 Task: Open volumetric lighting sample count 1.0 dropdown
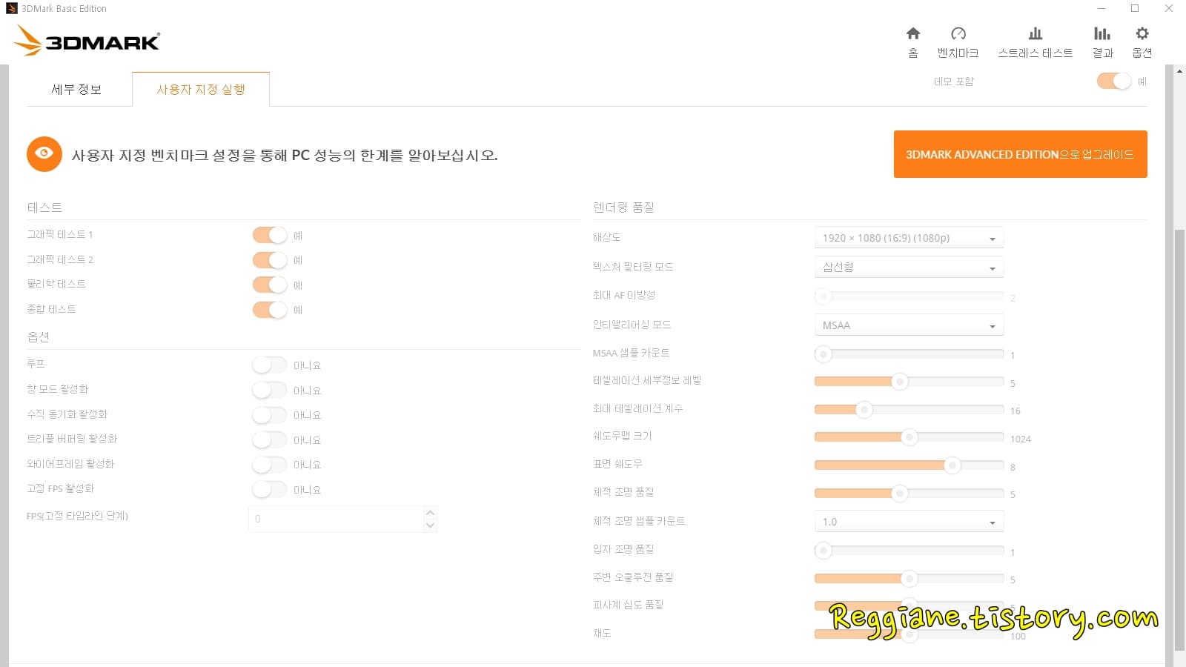(x=909, y=522)
